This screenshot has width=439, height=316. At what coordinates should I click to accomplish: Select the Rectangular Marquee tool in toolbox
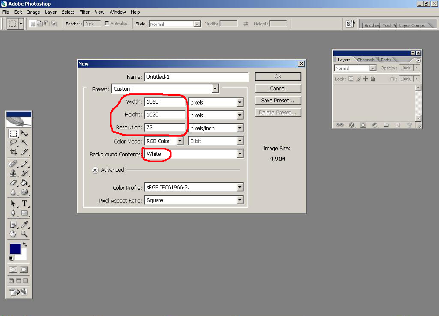click(x=13, y=134)
